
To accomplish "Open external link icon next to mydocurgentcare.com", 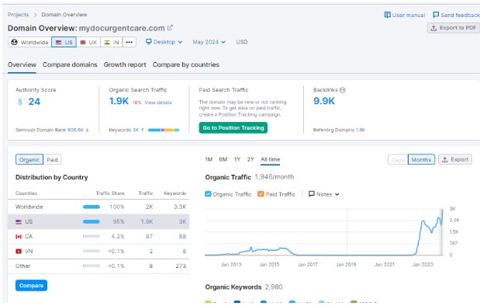I will 170,28.
